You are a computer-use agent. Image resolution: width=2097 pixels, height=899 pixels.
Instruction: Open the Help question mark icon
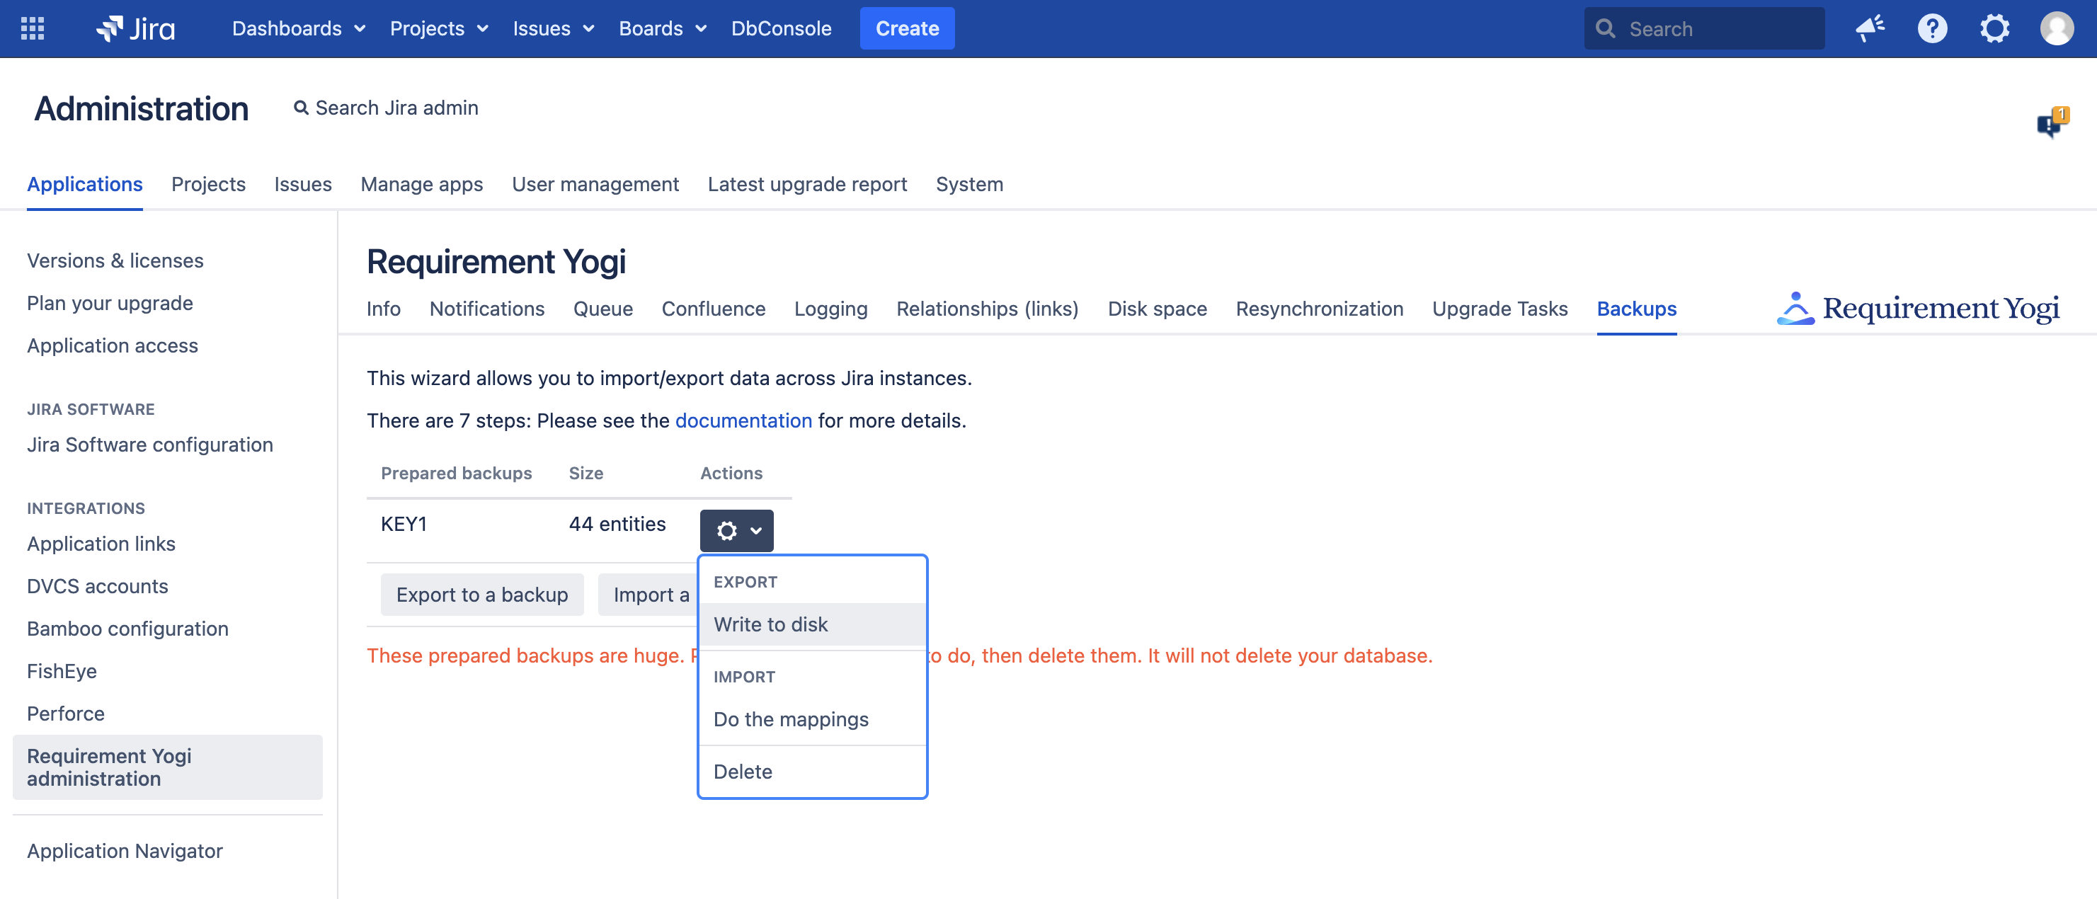pyautogui.click(x=1932, y=28)
